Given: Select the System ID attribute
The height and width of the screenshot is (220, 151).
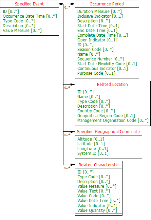Looking at the screenshot, I should point(93,153).
